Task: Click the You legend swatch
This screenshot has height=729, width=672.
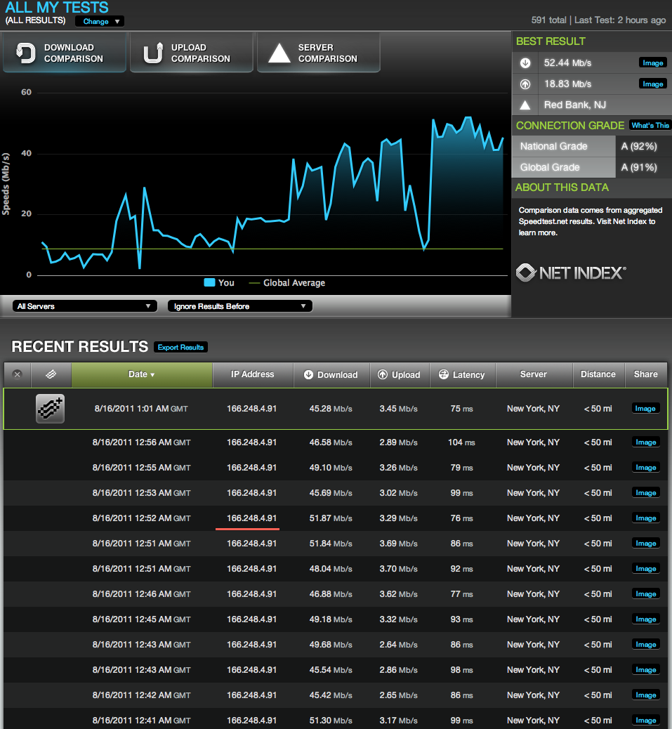Action: (209, 282)
